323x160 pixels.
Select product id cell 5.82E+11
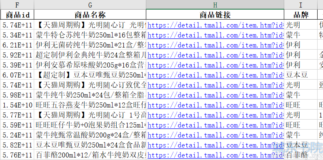click(x=18, y=145)
